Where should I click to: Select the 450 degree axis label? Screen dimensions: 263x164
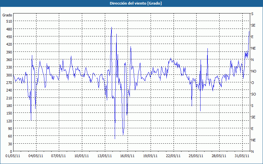(x=9, y=37)
